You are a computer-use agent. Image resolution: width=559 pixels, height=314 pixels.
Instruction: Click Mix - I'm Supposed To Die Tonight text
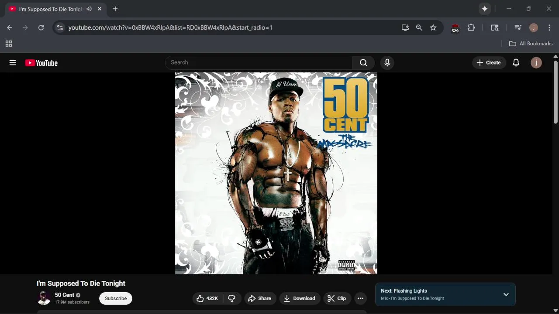(x=412, y=298)
